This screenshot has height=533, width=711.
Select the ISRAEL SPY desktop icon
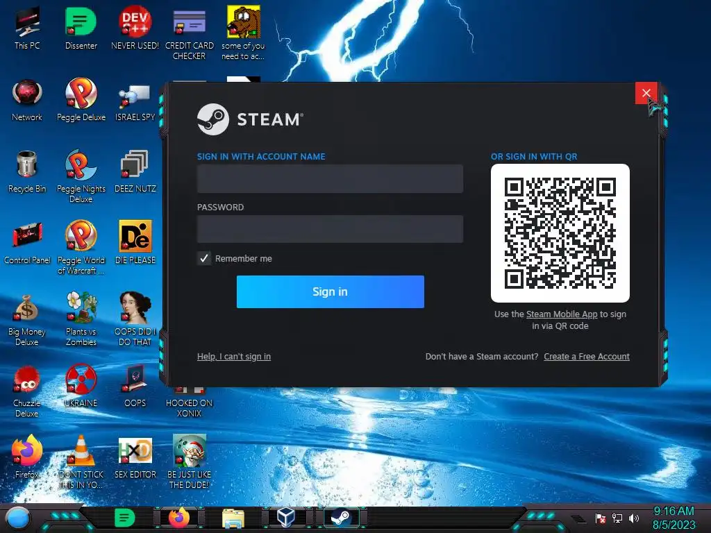point(135,102)
